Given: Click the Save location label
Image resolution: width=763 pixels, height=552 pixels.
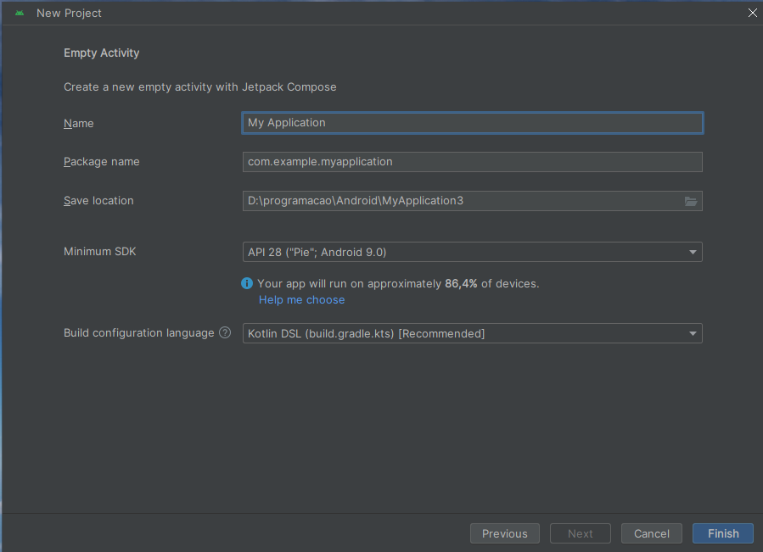Looking at the screenshot, I should (98, 200).
